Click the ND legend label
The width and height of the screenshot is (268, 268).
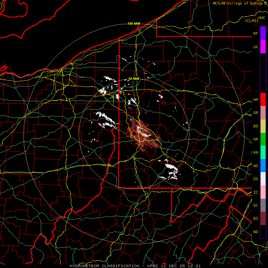(x=255, y=232)
